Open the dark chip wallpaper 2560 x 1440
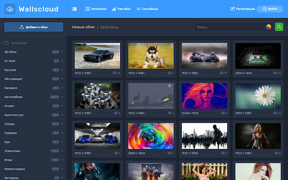The image size is (288, 180). pos(258,56)
